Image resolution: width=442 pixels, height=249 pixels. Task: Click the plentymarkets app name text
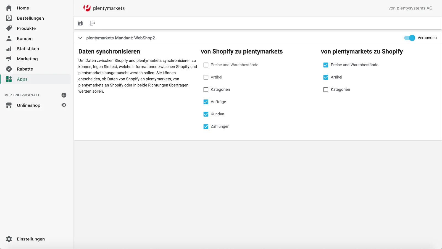(109, 8)
